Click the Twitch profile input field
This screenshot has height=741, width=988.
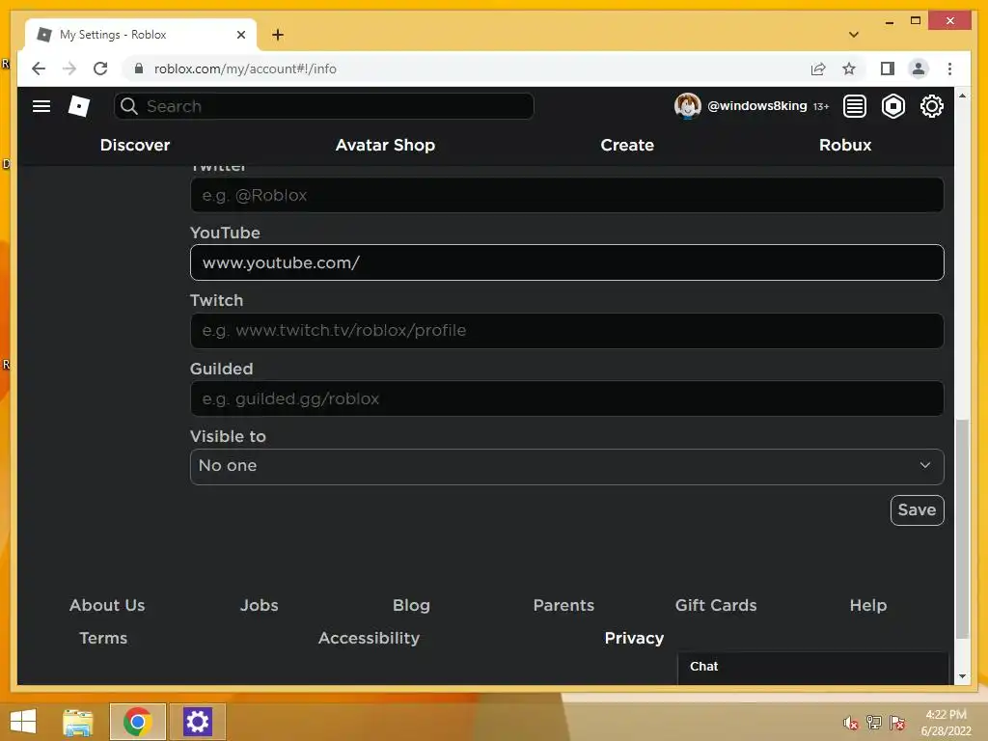point(566,330)
